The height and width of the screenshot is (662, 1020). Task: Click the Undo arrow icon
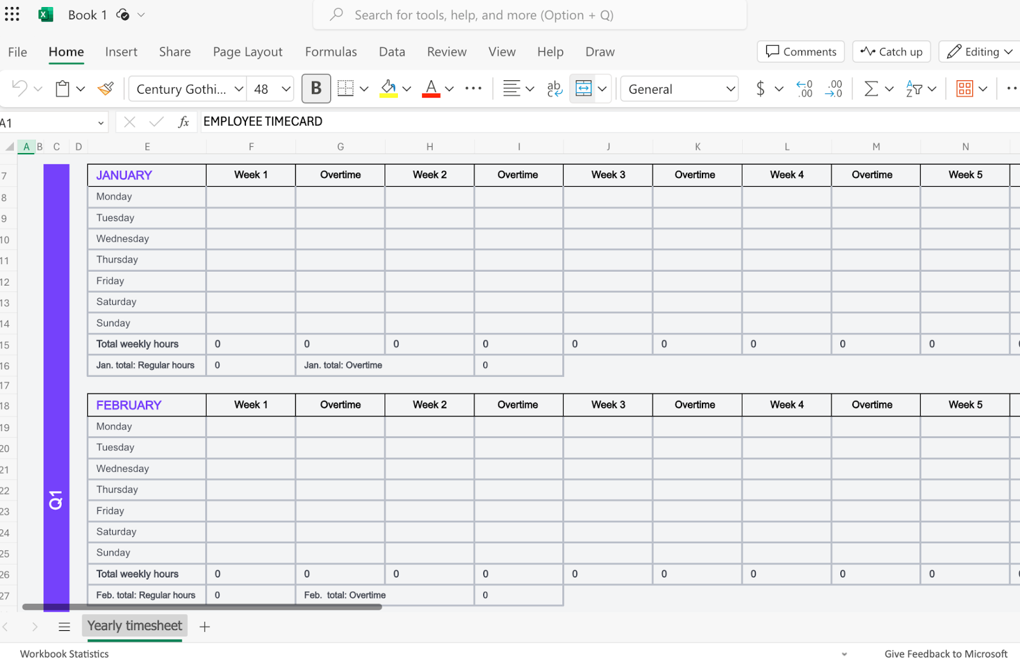pos(19,89)
